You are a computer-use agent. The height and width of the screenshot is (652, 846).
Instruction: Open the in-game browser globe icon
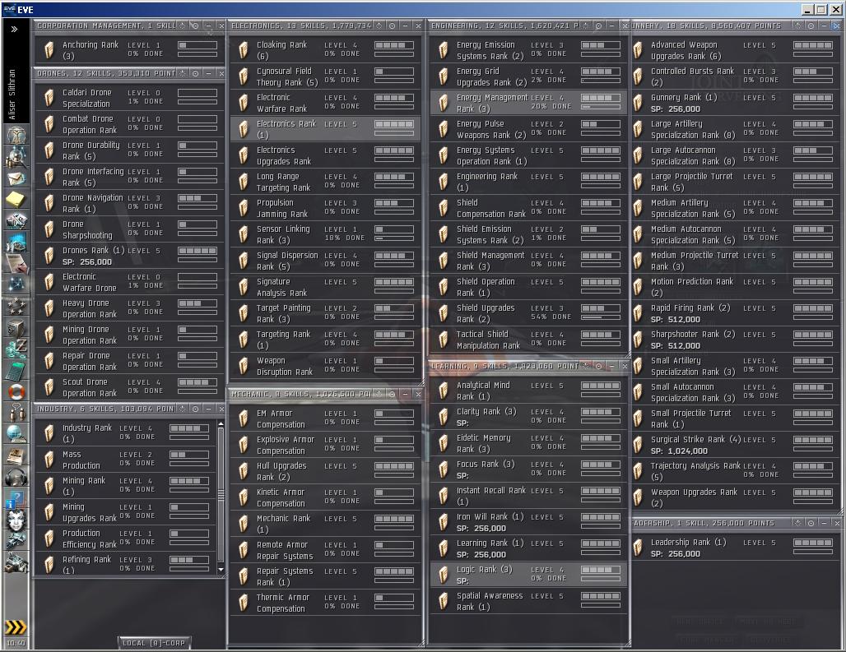click(x=16, y=434)
